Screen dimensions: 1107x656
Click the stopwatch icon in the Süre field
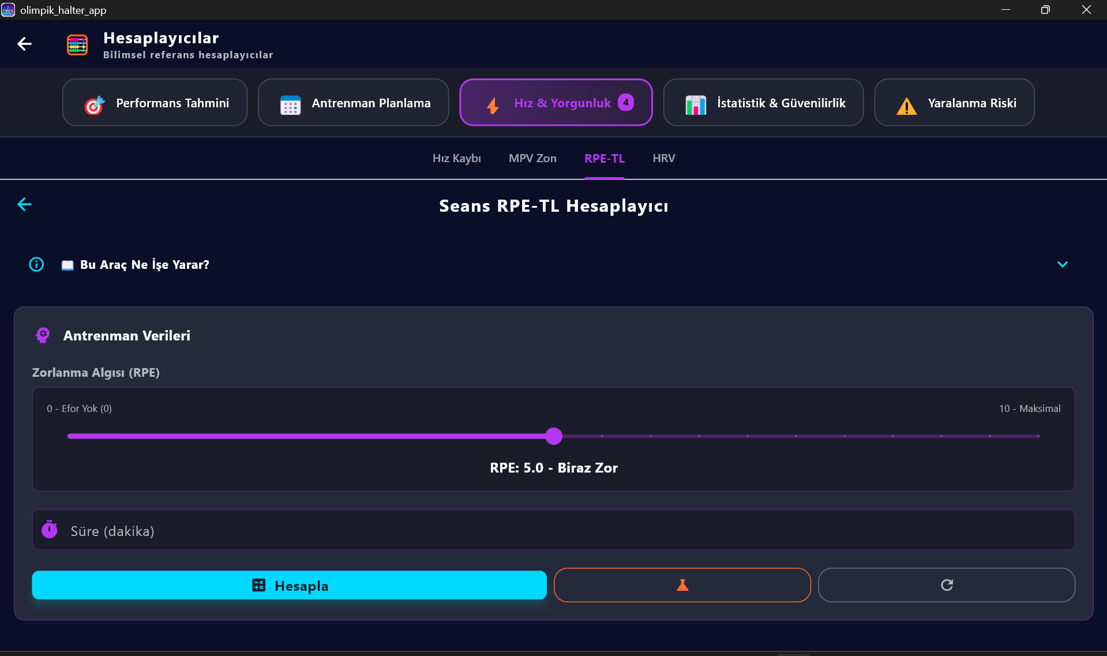(50, 529)
